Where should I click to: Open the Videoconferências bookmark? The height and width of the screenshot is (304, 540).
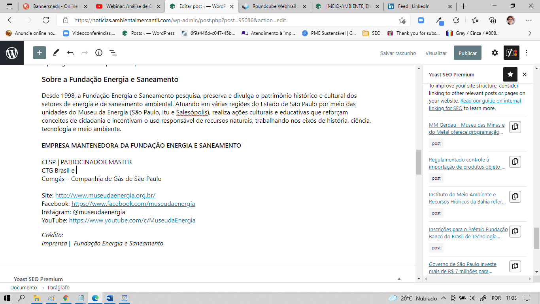89,33
